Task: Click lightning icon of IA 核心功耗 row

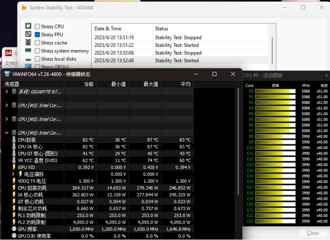Action: pos(14,194)
